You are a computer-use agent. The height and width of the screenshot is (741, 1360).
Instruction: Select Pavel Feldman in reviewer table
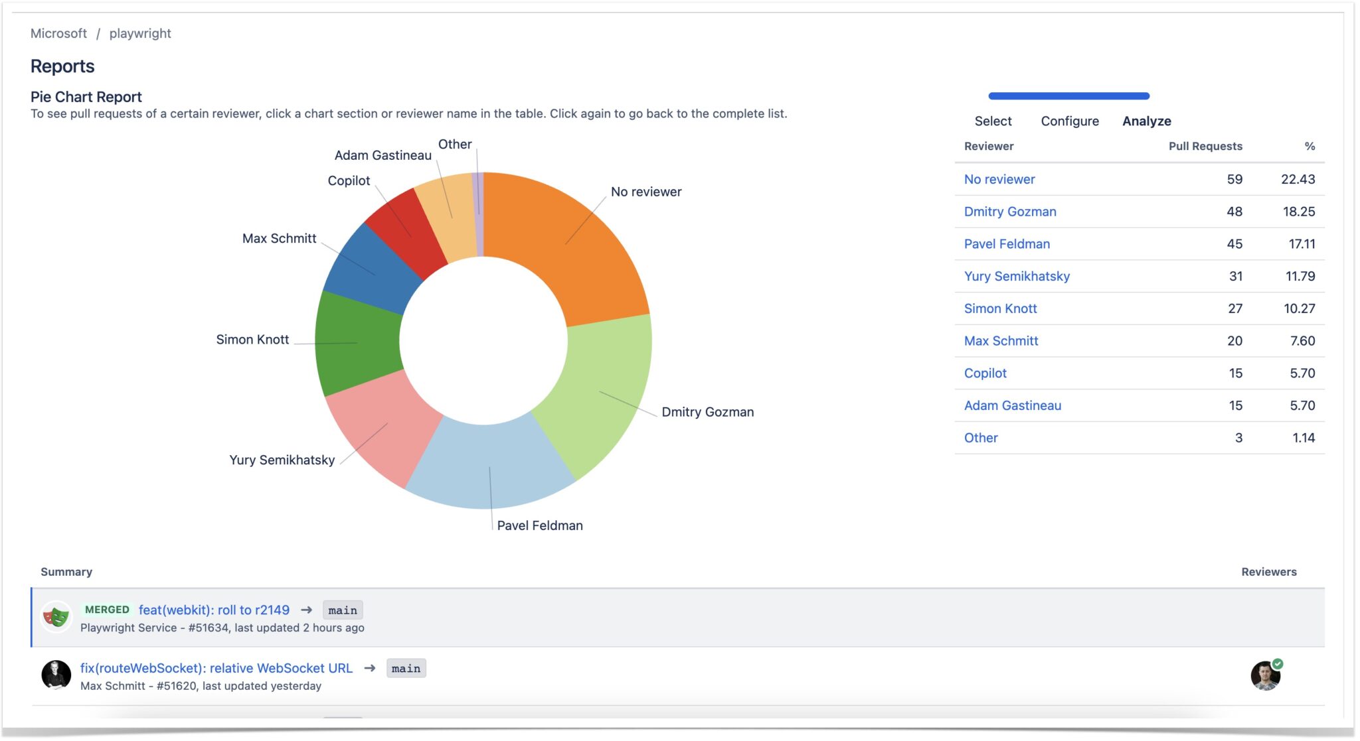(x=1007, y=244)
